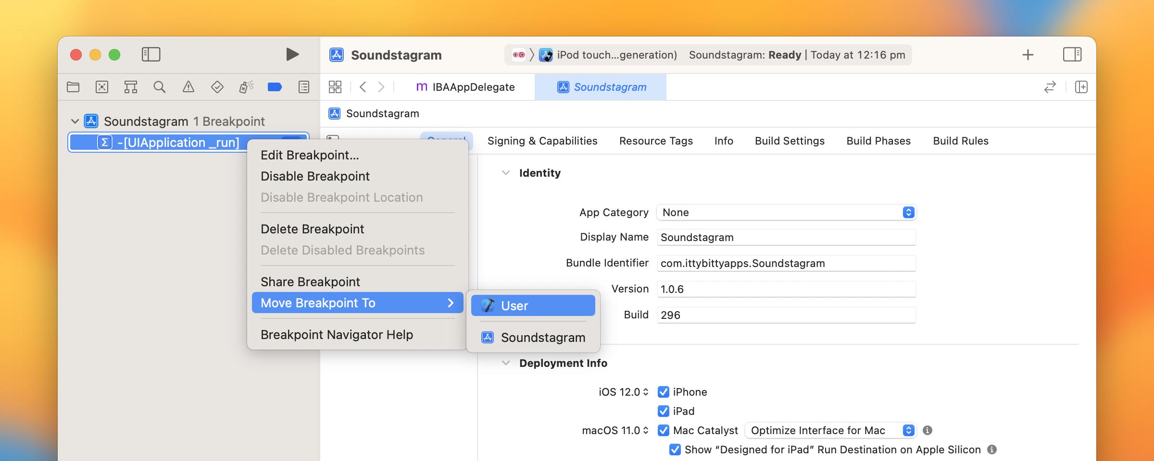Open the Move Breakpoint To submenu
1154x461 pixels.
[x=358, y=303]
